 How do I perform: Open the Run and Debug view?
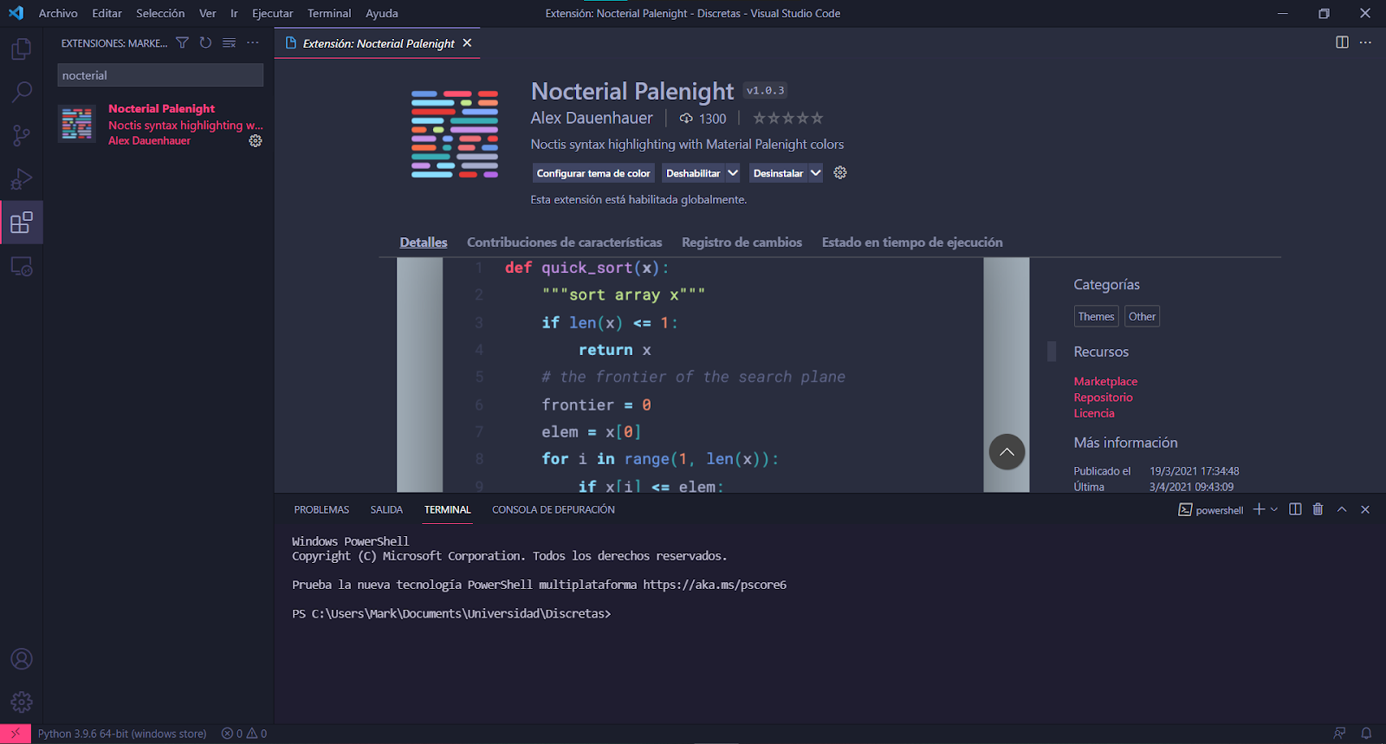click(22, 179)
